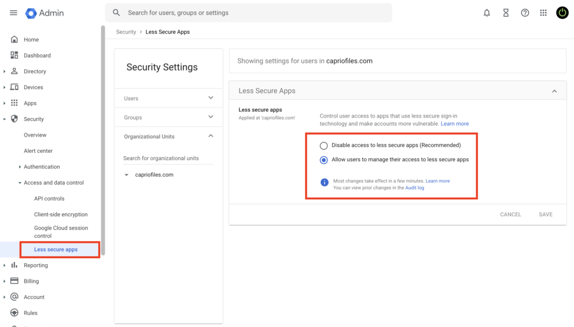Select Disable access to less secure apps

[x=323, y=146]
